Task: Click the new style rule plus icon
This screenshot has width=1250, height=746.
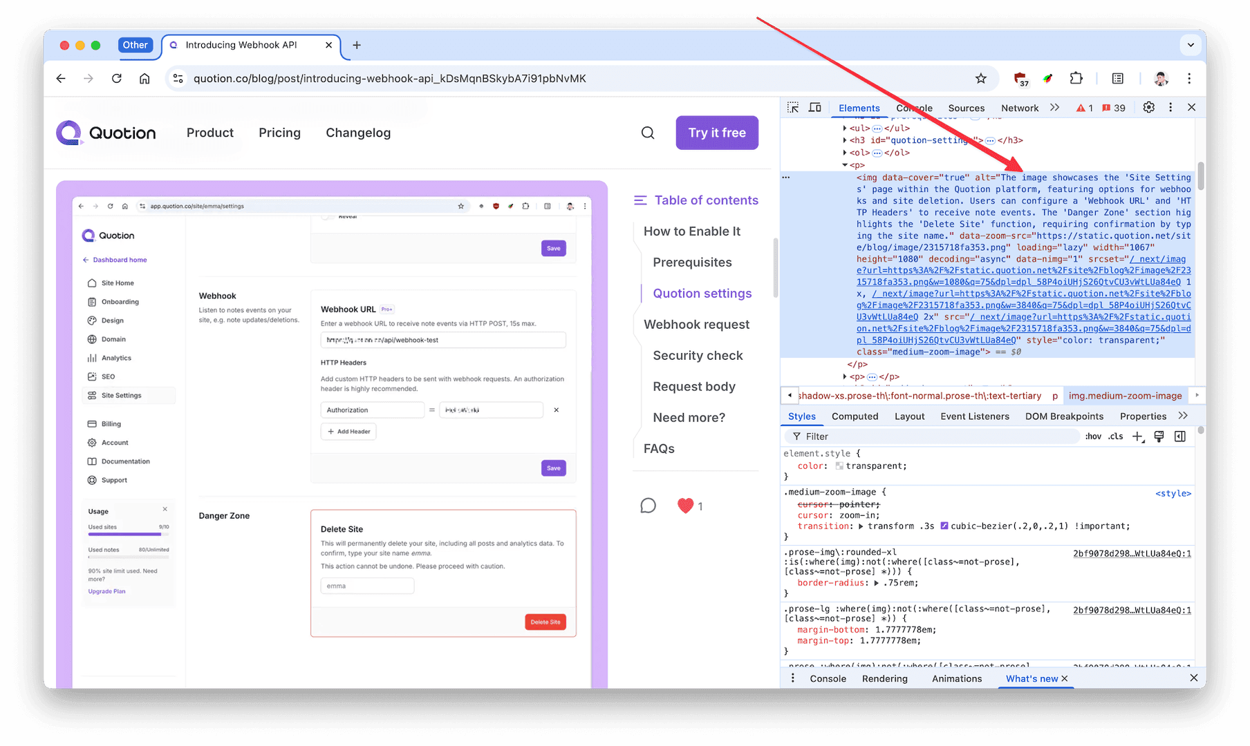Action: tap(1137, 437)
